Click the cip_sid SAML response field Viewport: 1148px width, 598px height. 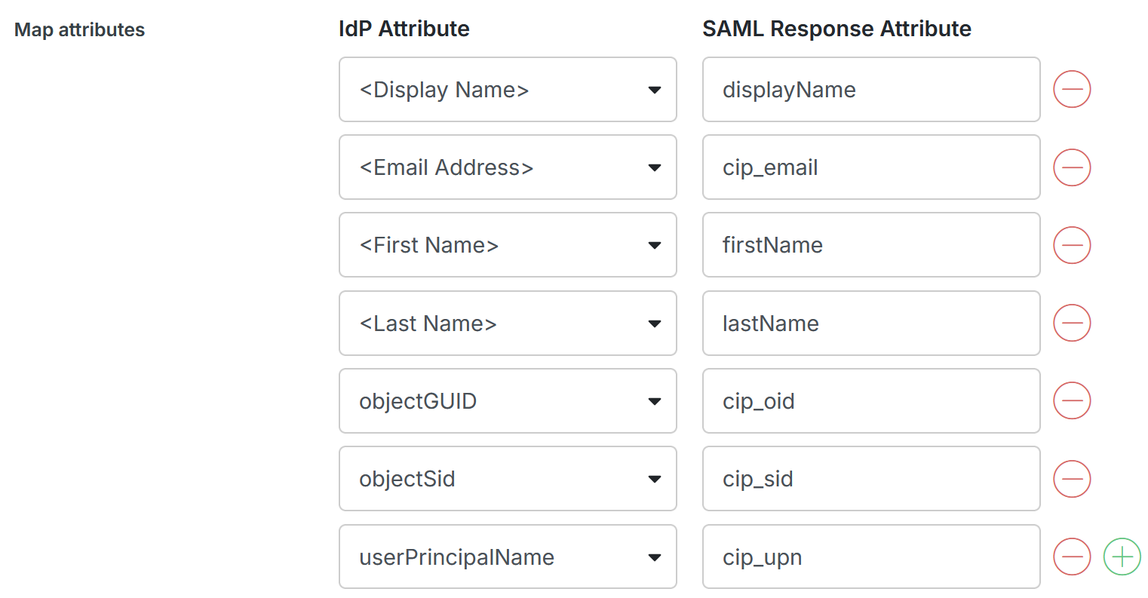(871, 479)
